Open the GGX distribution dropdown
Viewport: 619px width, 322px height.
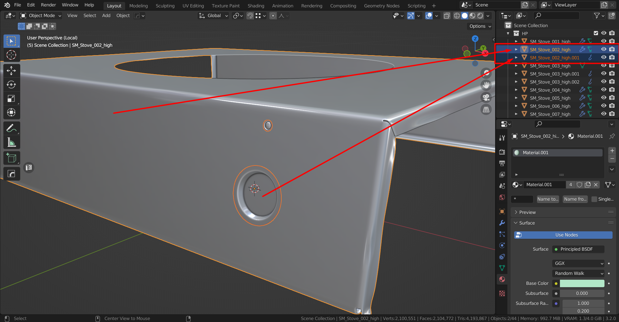pos(578,263)
